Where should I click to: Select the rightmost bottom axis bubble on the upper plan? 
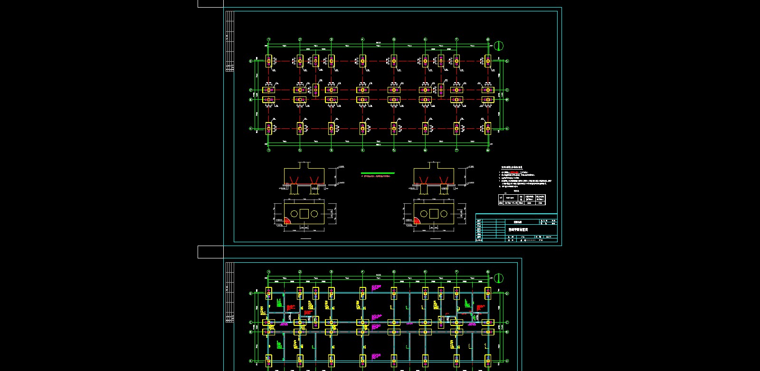click(488, 150)
